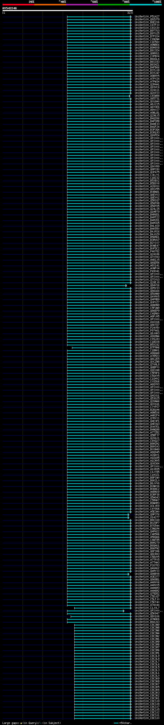Click hit UniRef100_Q6Y0E6

147,107
